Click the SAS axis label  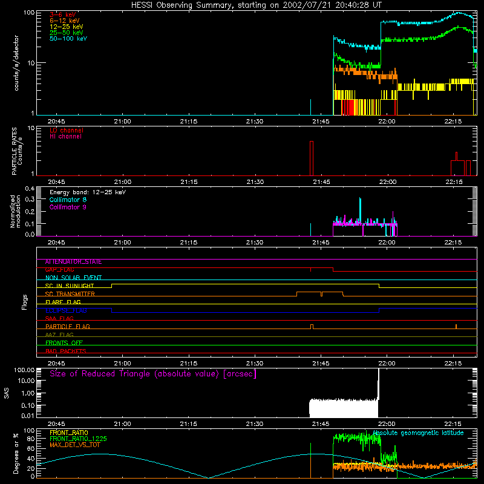7,393
